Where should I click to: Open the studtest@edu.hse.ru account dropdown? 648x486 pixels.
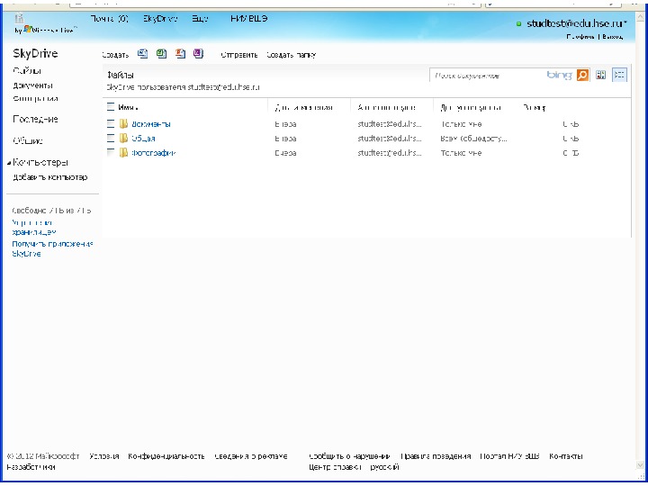point(577,23)
